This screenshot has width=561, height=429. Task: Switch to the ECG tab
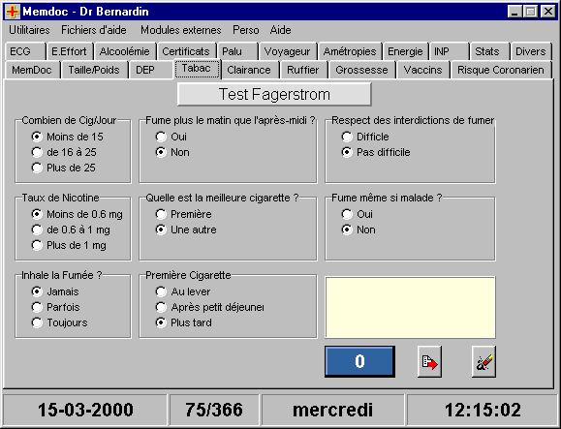point(25,51)
